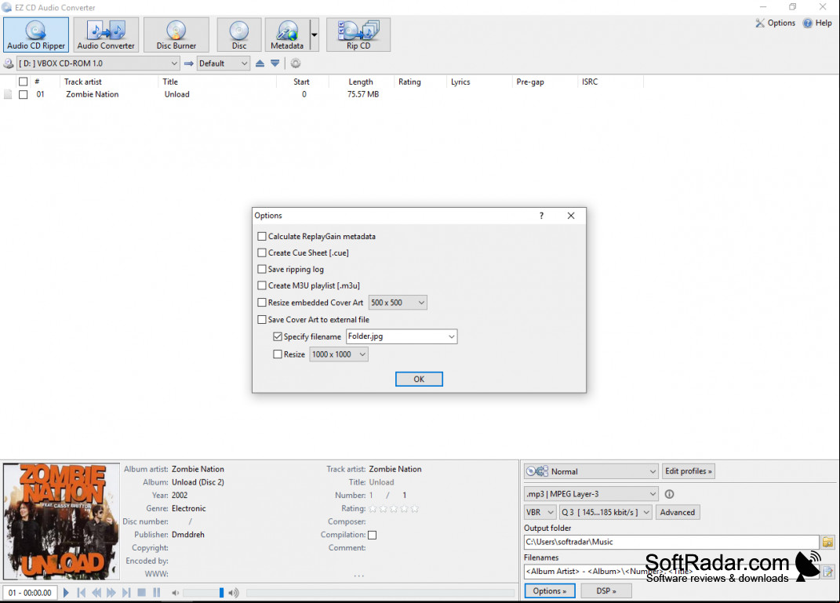Click the format info icon
The height and width of the screenshot is (603, 840).
[x=669, y=494]
